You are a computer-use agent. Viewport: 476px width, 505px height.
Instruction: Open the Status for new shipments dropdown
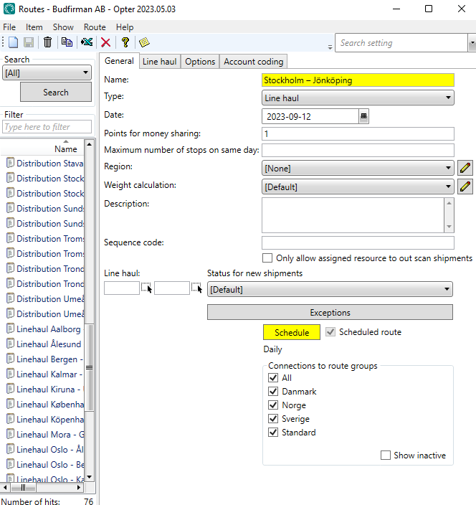330,290
